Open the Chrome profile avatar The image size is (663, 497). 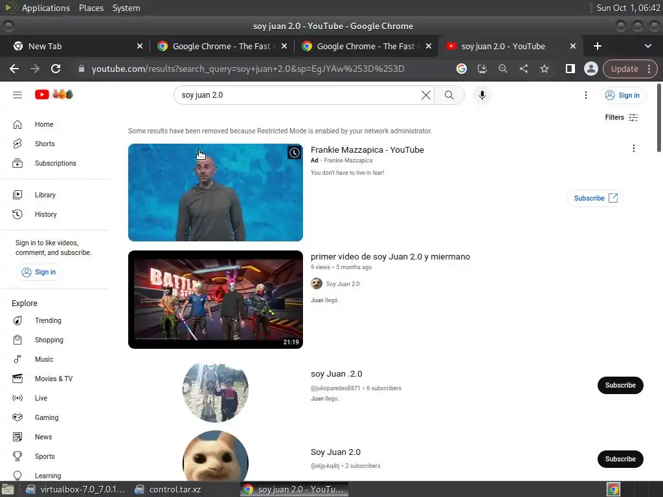click(590, 69)
